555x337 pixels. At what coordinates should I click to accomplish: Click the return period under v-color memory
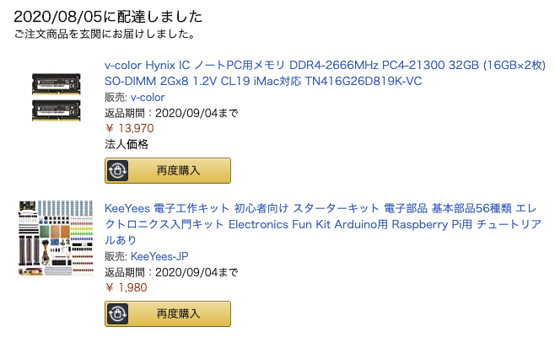(171, 113)
